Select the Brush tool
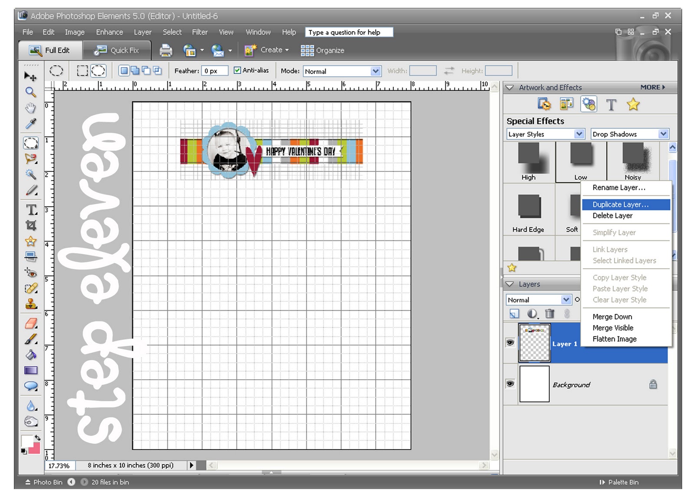This screenshot has width=694, height=496. 31,339
